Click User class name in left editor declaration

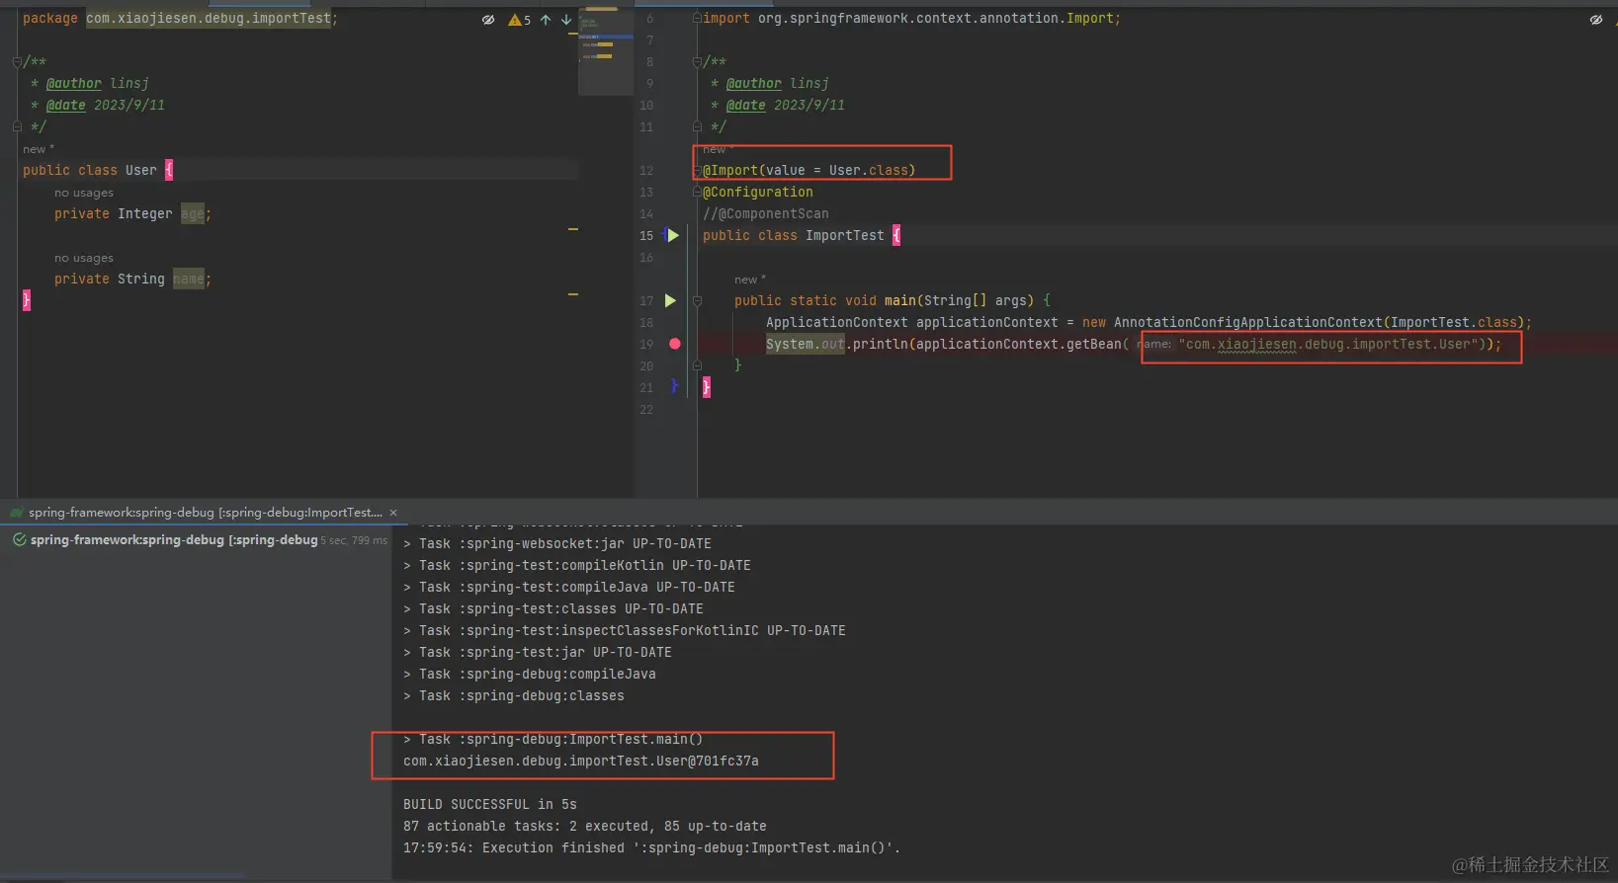[141, 170]
